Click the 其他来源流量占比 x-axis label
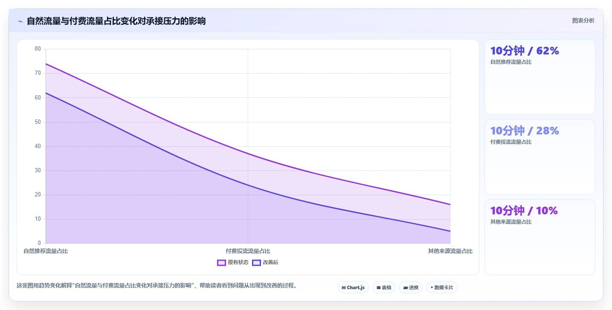The image size is (612, 310). [450, 251]
